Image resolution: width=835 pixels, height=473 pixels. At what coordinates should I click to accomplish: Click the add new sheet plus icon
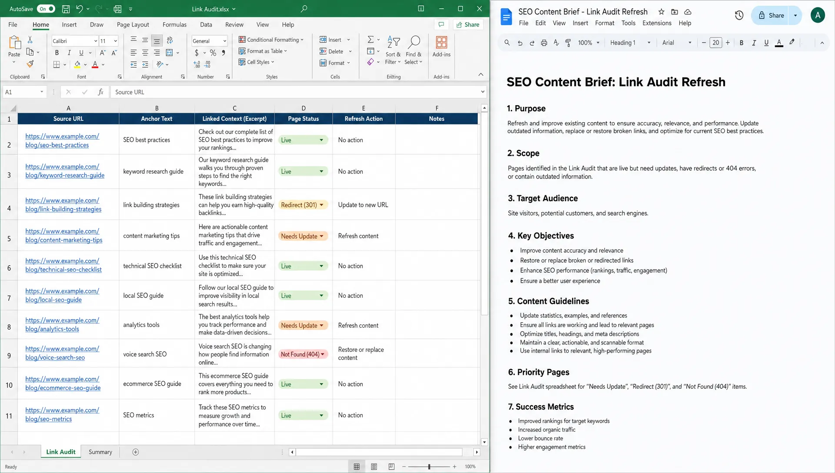coord(136,452)
